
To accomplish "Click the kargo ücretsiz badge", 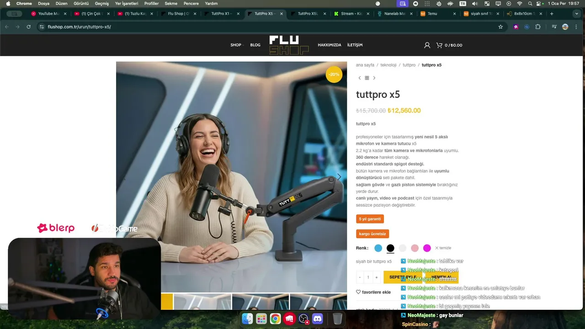I will (x=372, y=233).
